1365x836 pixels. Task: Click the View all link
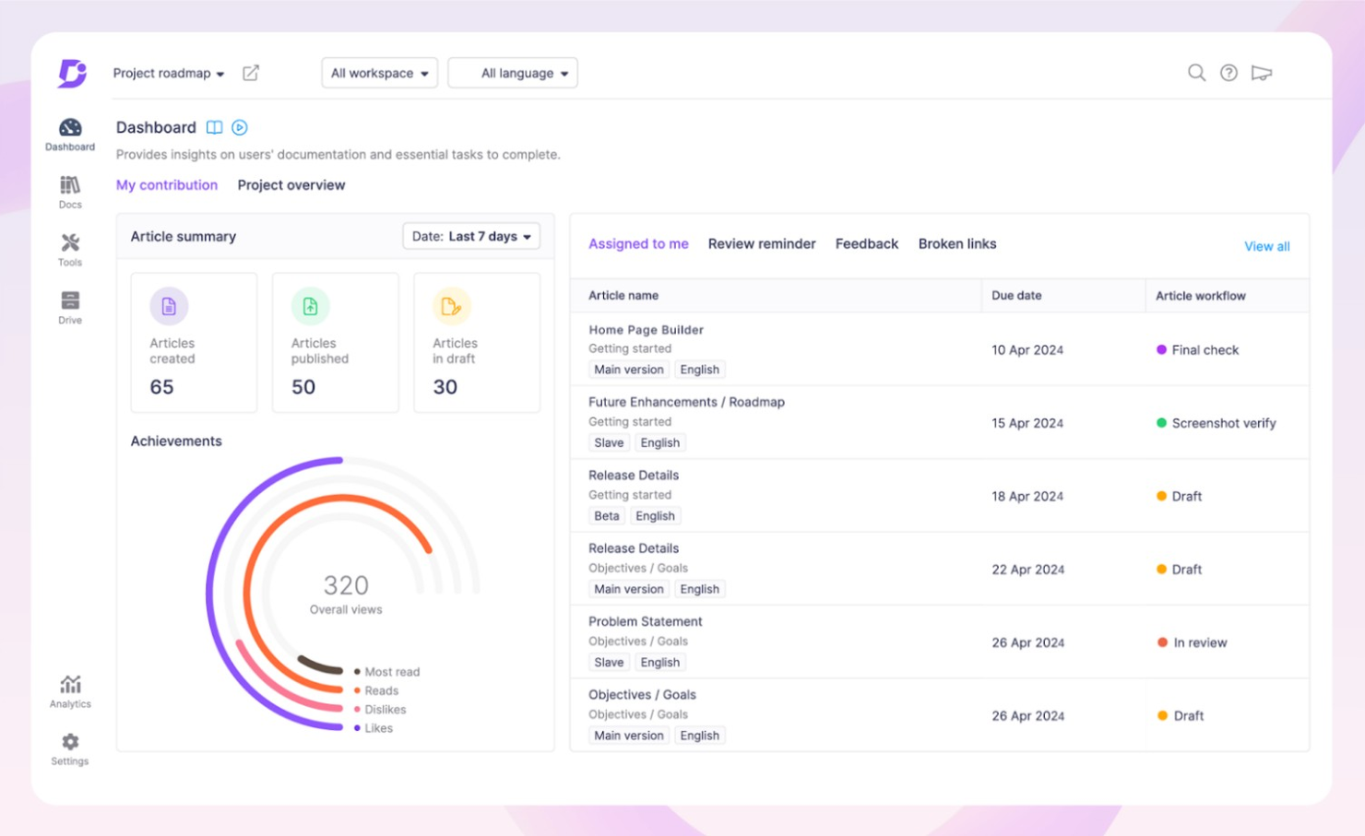1266,246
